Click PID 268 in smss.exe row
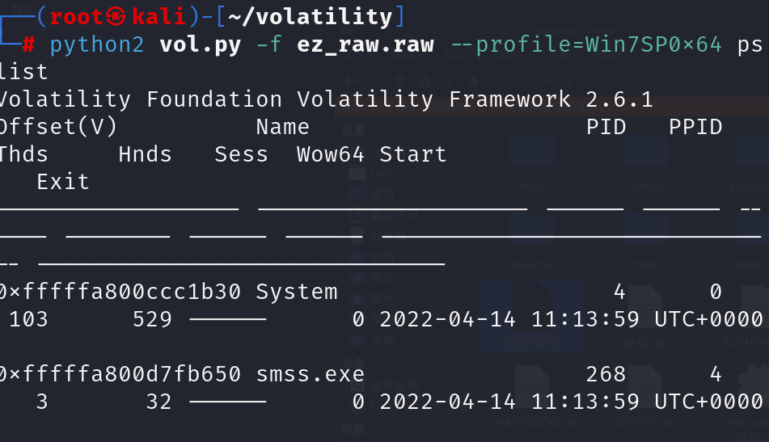Screen dimensions: 769x442 pos(606,374)
